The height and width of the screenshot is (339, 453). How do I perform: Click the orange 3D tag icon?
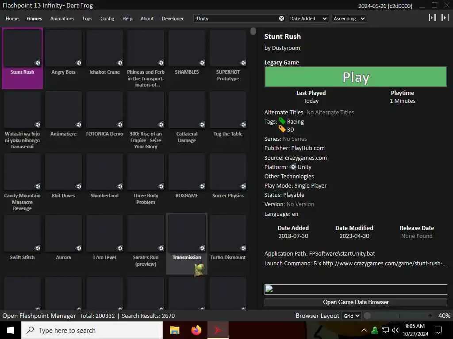[x=282, y=129]
